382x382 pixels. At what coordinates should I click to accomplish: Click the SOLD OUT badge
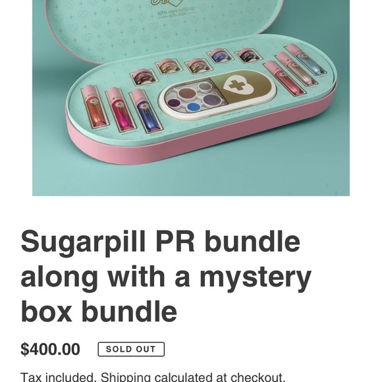click(x=131, y=349)
